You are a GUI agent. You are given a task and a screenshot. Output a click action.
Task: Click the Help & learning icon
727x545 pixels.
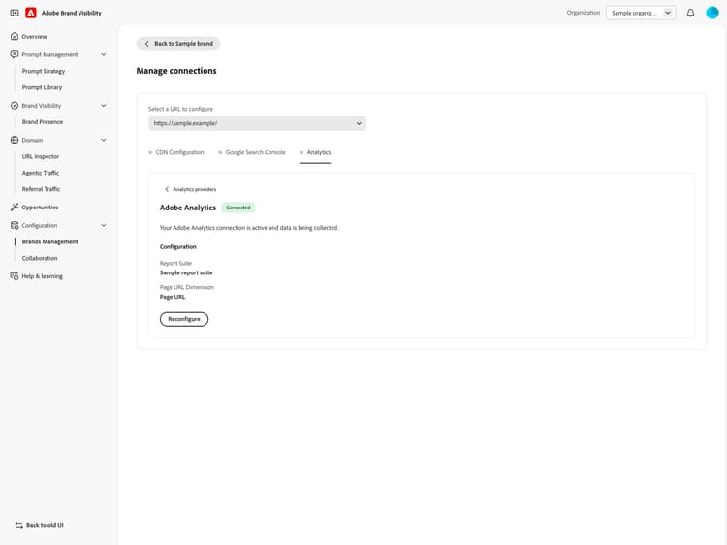click(15, 276)
